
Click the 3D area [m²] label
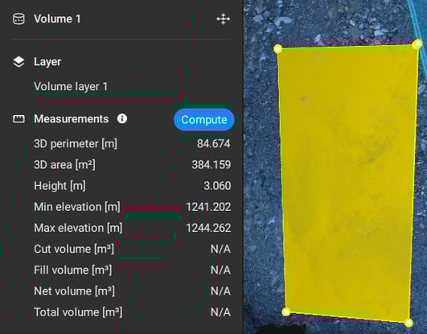(x=64, y=165)
